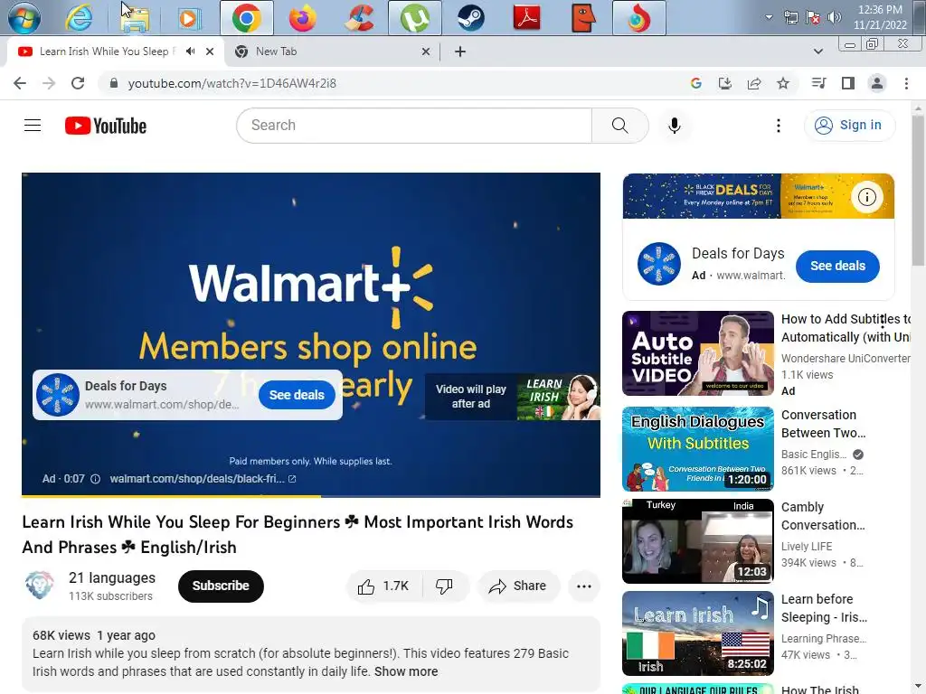Open the Windows Start button

(x=24, y=18)
